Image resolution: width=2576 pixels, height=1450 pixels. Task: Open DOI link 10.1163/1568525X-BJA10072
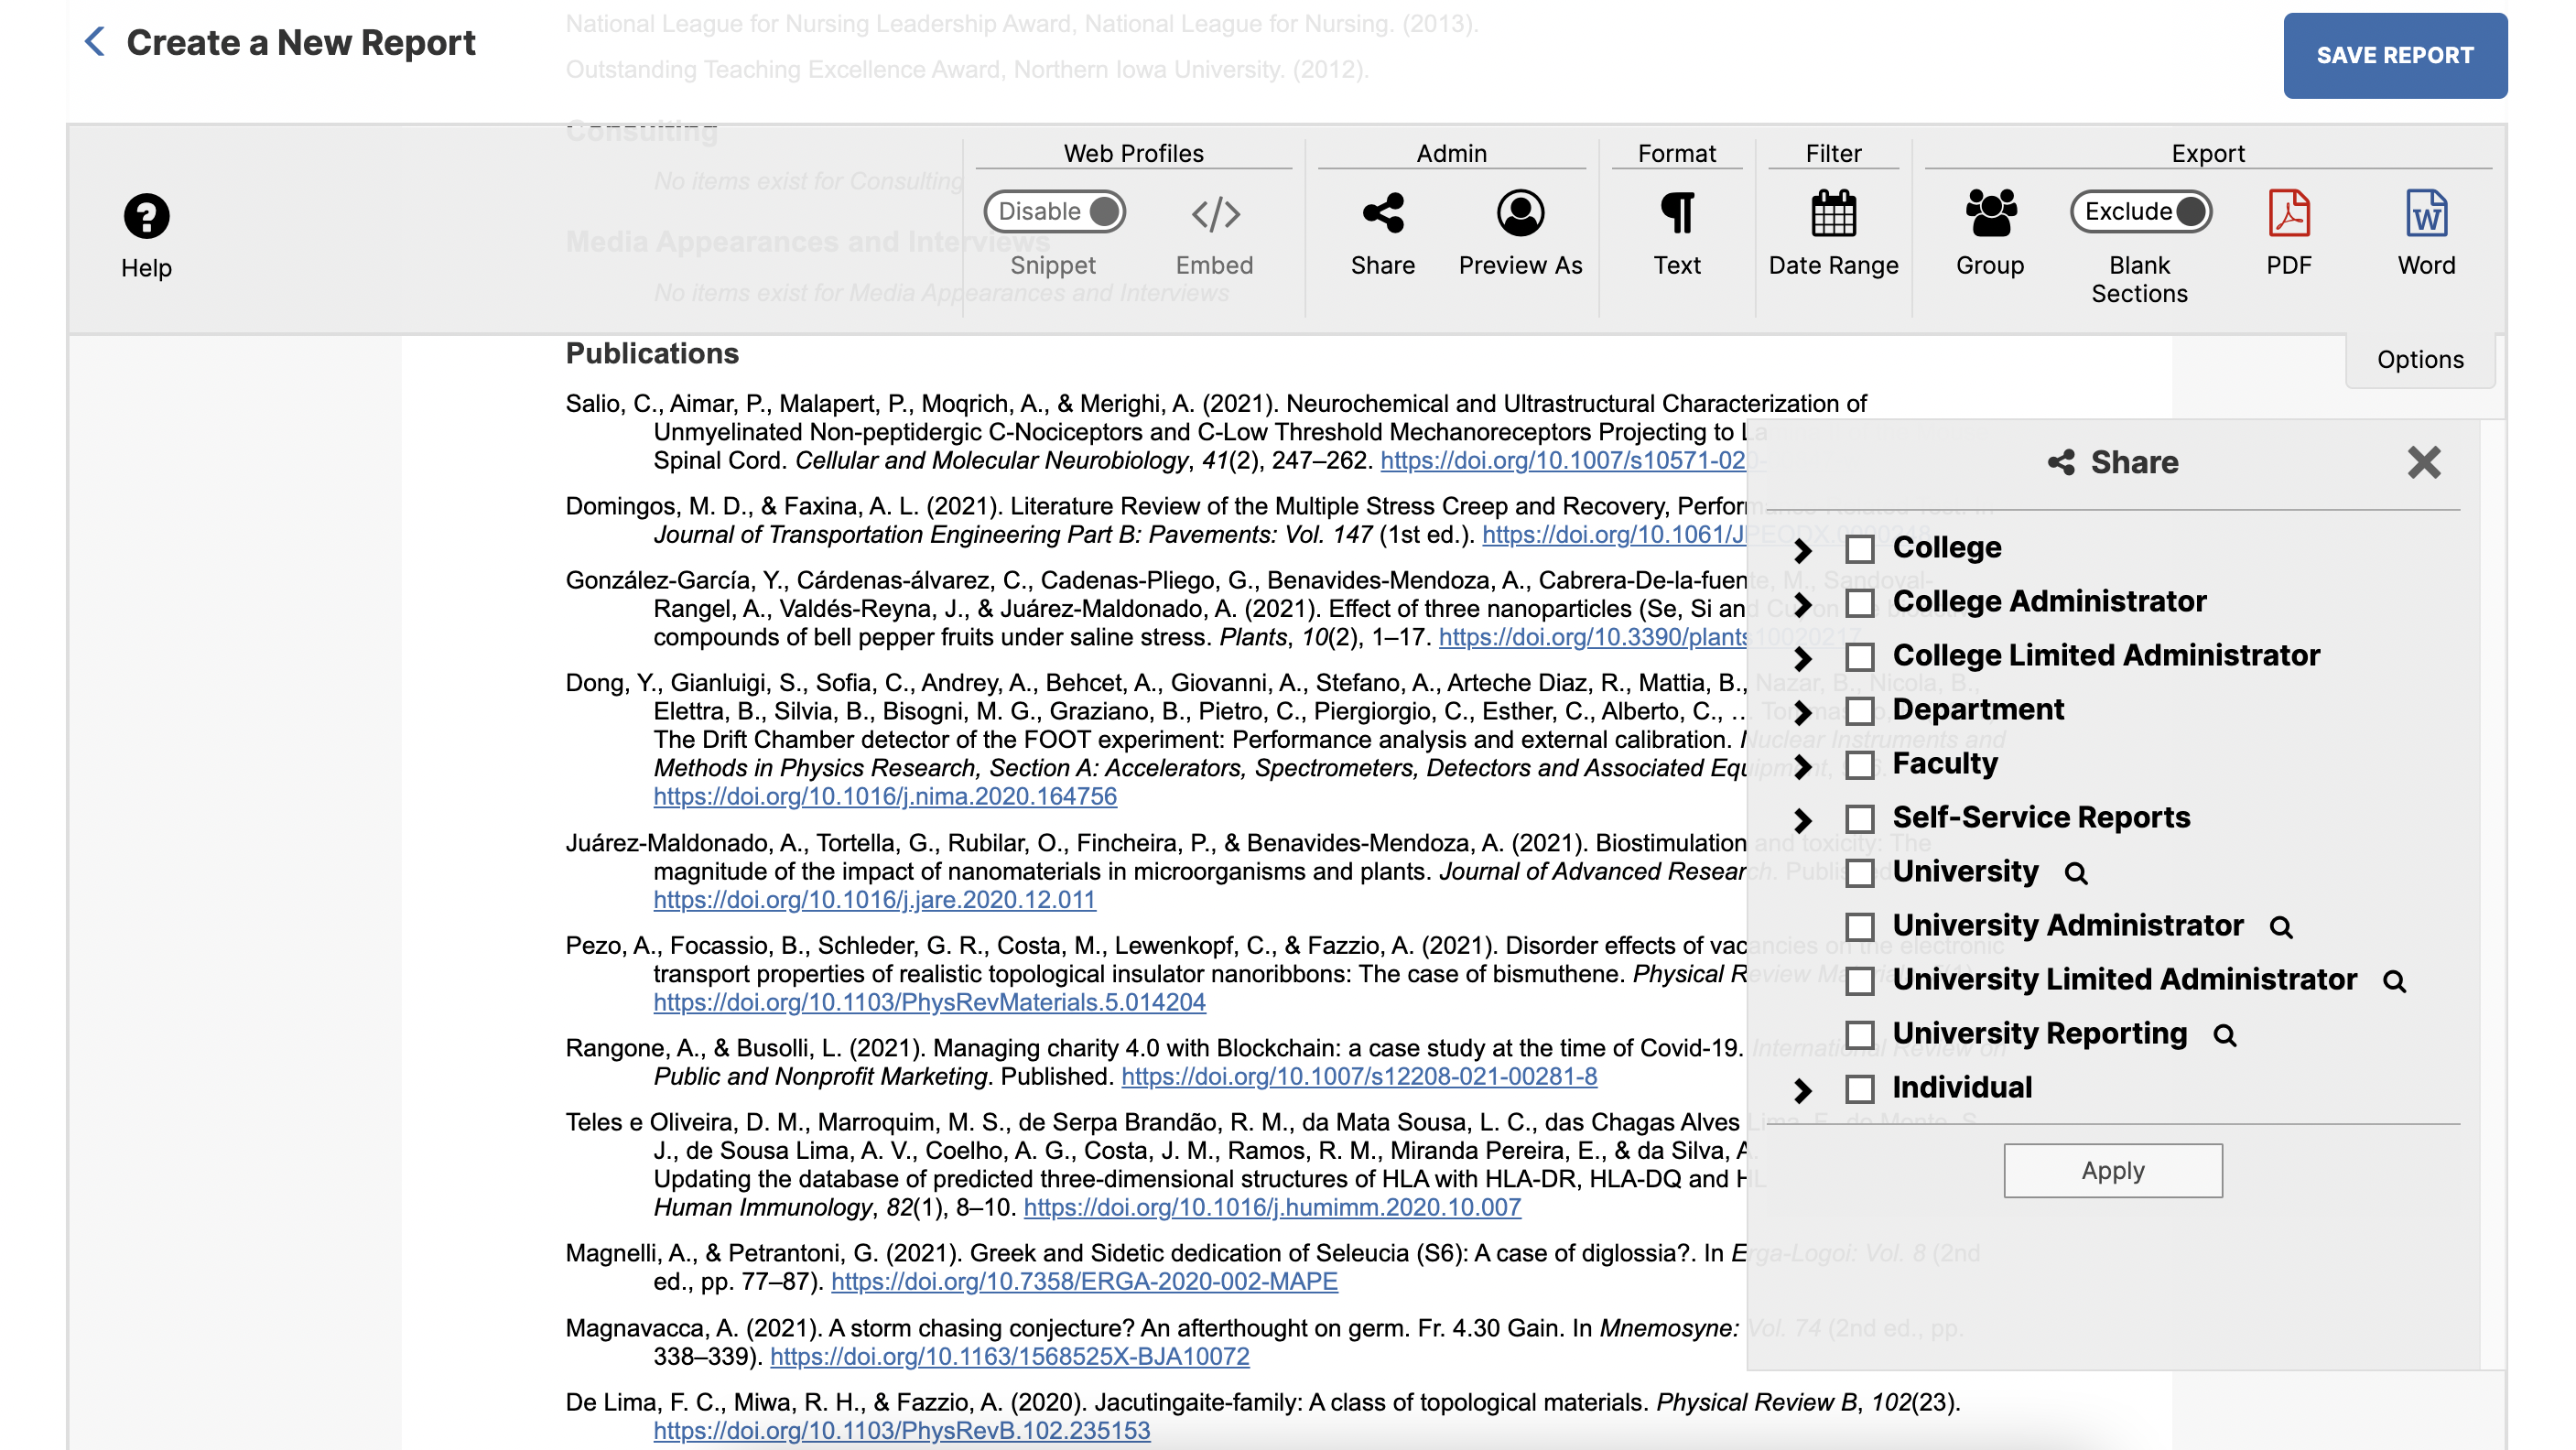pos(1009,1357)
